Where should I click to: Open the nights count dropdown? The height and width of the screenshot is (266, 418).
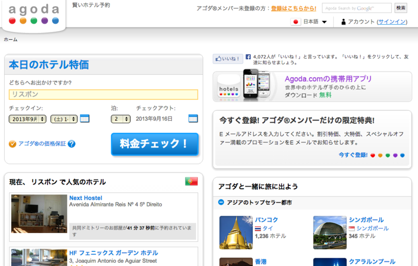pyautogui.click(x=121, y=119)
